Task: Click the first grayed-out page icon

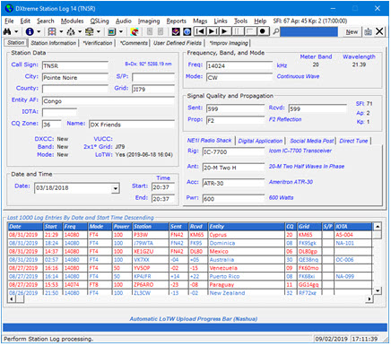Action: pyautogui.click(x=150, y=31)
